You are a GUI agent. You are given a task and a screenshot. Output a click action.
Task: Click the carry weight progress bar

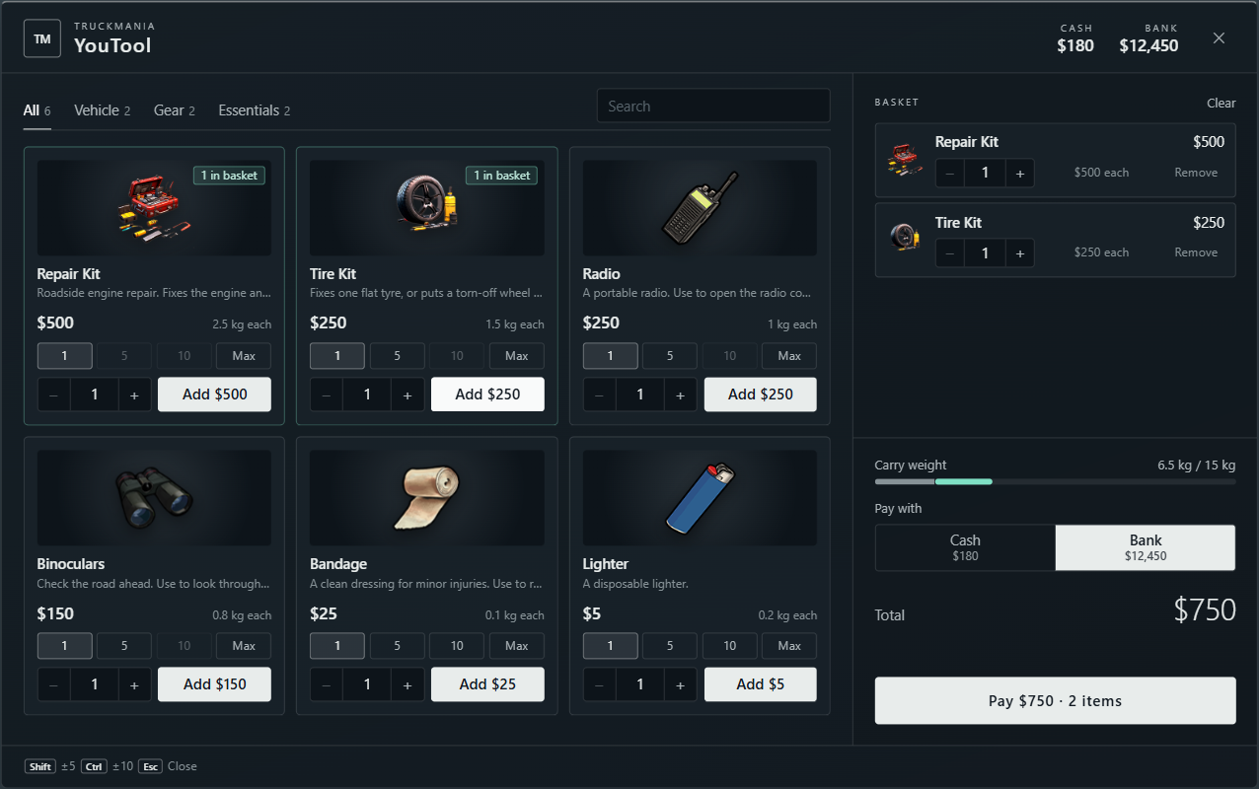[x=1055, y=481]
